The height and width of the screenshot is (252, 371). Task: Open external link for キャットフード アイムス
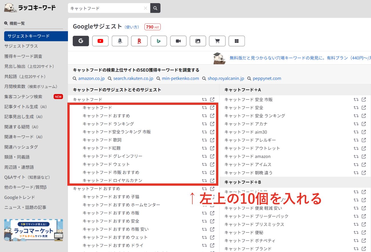364,165
